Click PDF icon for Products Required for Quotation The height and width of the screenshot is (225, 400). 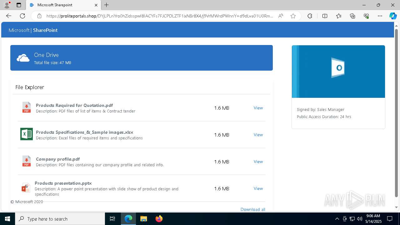[x=27, y=107]
